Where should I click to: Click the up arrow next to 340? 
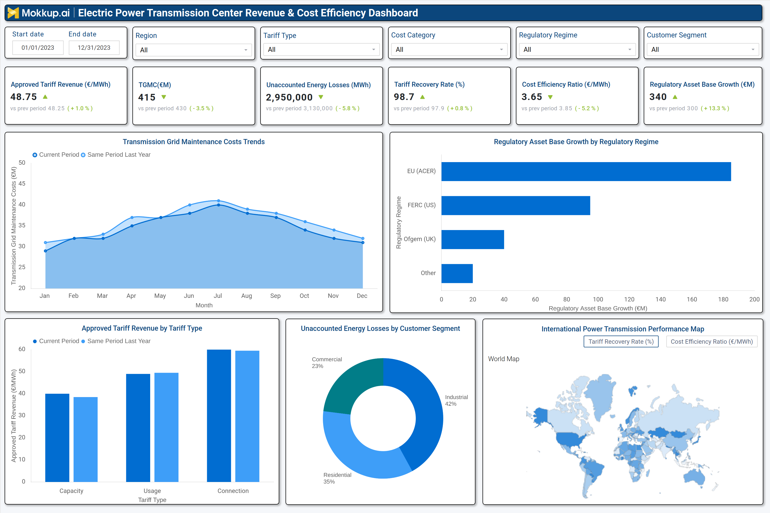675,97
